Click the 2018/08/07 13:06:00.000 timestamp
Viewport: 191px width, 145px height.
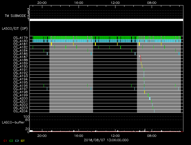tap(106, 140)
